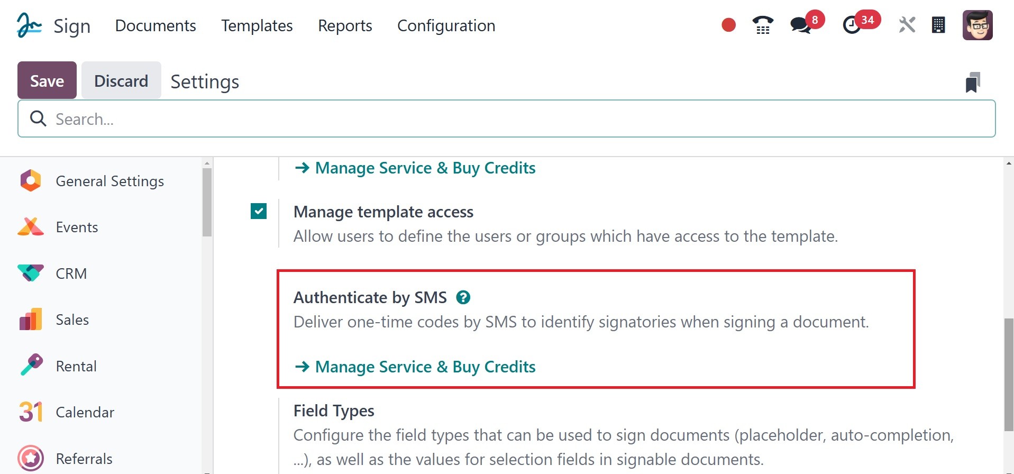Click Manage Service & Buy Credits under SMS

tap(415, 367)
